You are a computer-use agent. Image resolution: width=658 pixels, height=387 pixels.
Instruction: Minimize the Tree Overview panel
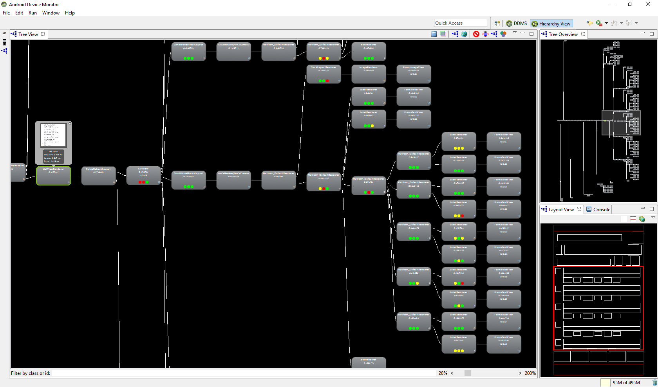pyautogui.click(x=643, y=33)
